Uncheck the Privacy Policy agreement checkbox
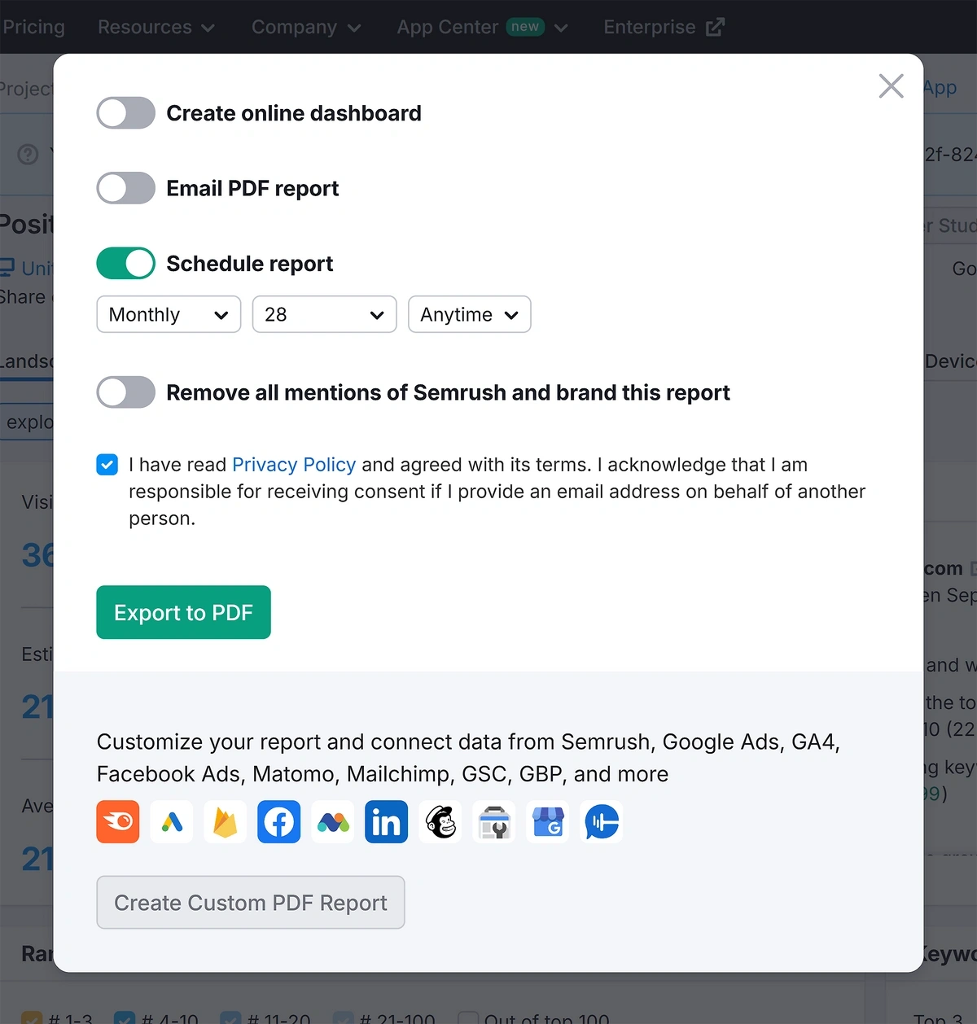Screen dimensions: 977x1024 [107, 465]
